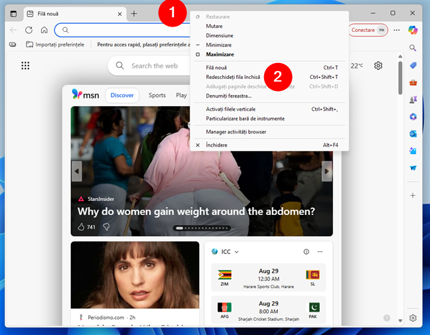Open the tab actions menu icon
430x335 pixels.
[13, 13]
